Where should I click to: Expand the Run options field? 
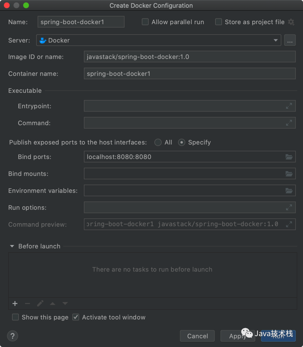289,208
